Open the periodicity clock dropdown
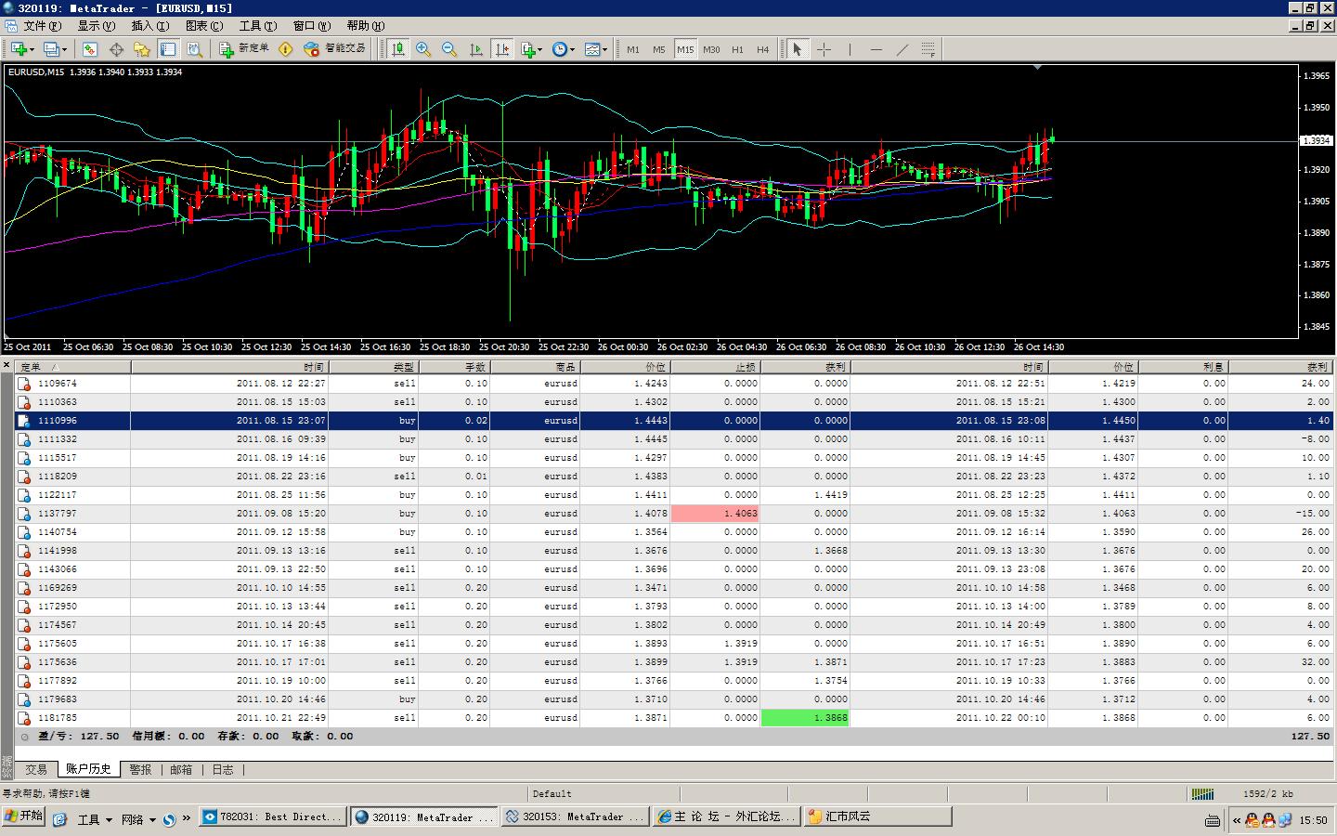This screenshot has width=1337, height=836. point(564,49)
